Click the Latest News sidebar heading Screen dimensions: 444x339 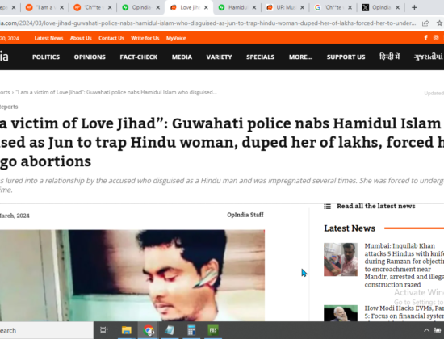(x=350, y=228)
